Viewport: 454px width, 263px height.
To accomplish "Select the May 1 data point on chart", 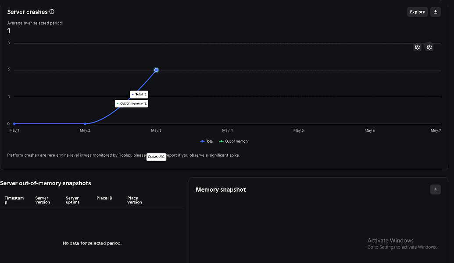I will tap(14, 123).
